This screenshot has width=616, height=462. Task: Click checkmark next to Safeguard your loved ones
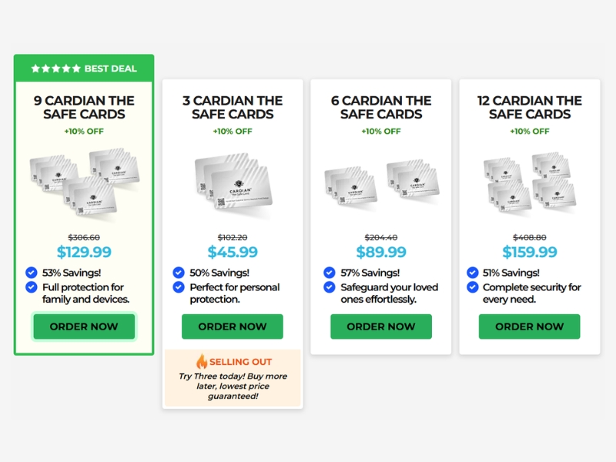[x=330, y=287]
